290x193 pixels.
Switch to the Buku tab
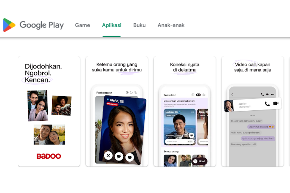pos(140,25)
